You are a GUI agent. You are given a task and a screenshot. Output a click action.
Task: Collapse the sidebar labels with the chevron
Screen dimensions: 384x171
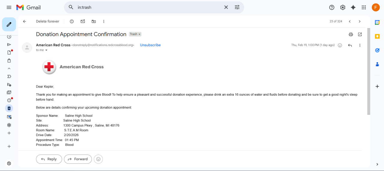pos(9,68)
